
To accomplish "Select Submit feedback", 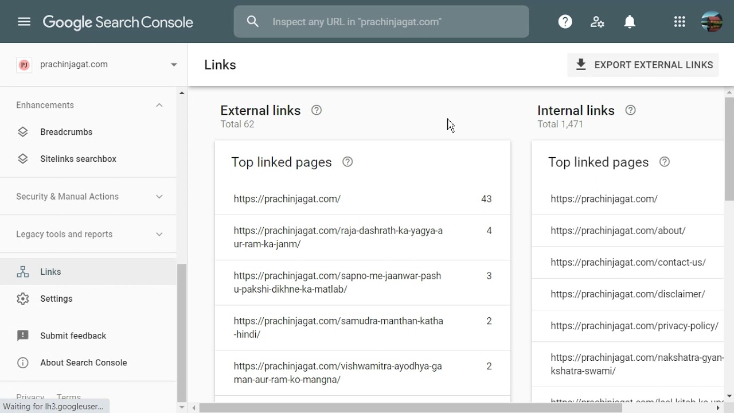I will pyautogui.click(x=88, y=336).
